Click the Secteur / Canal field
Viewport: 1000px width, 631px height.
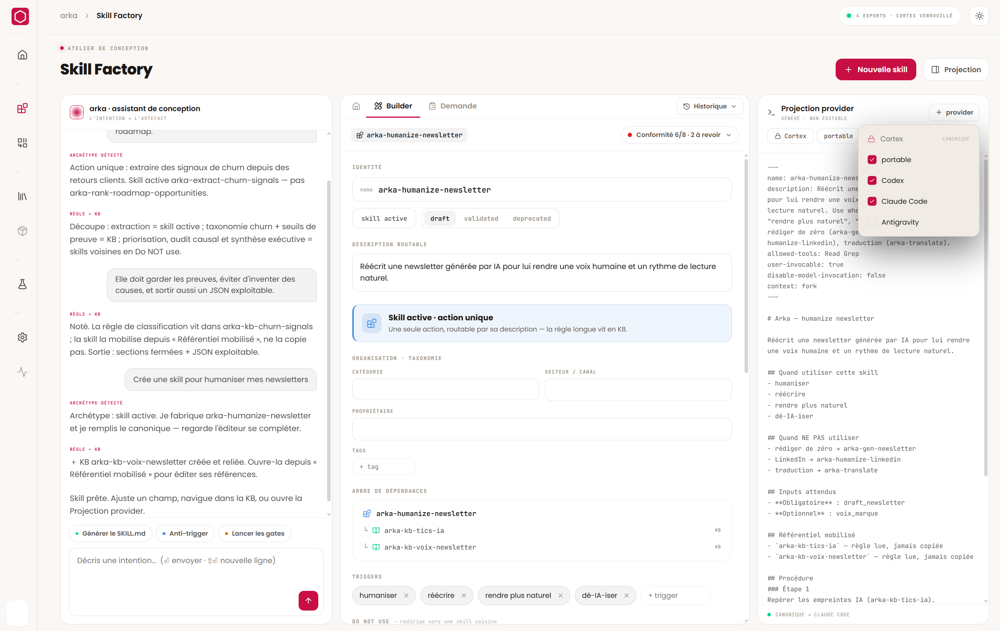click(638, 389)
